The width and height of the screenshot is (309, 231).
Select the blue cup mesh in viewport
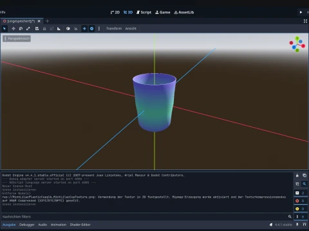click(154, 102)
